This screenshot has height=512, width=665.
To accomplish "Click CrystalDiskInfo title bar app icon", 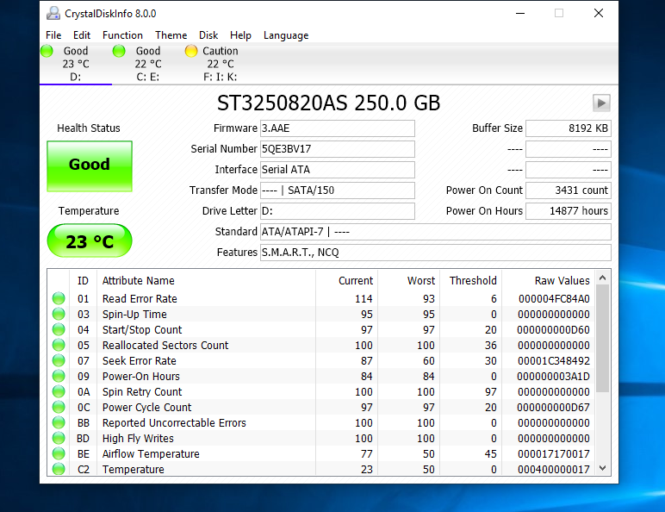I will (53, 13).
